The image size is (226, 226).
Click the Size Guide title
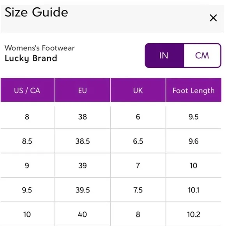click(36, 12)
